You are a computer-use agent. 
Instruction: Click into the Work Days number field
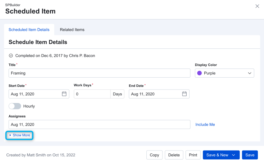[92, 94]
